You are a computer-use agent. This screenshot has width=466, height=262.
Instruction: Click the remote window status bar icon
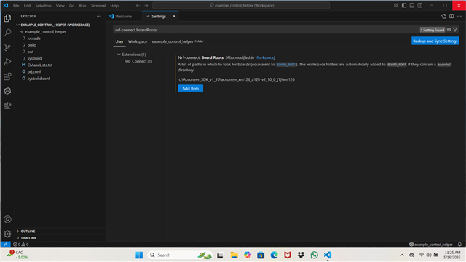pyautogui.click(x=5, y=245)
